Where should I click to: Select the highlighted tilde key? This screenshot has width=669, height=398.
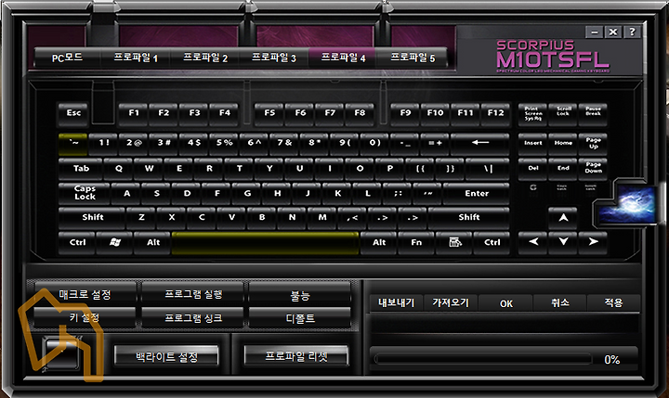[x=73, y=144]
